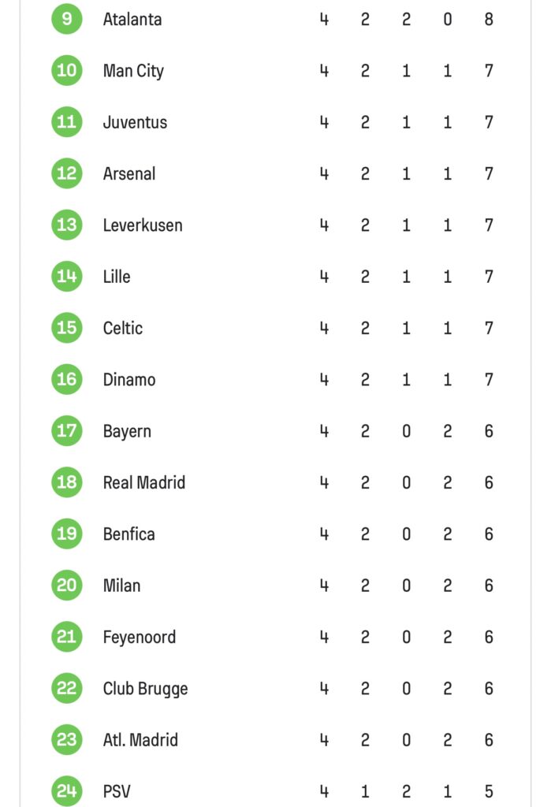The height and width of the screenshot is (807, 551).
Task: Click the rank 10 circle badge
Action: [67, 70]
